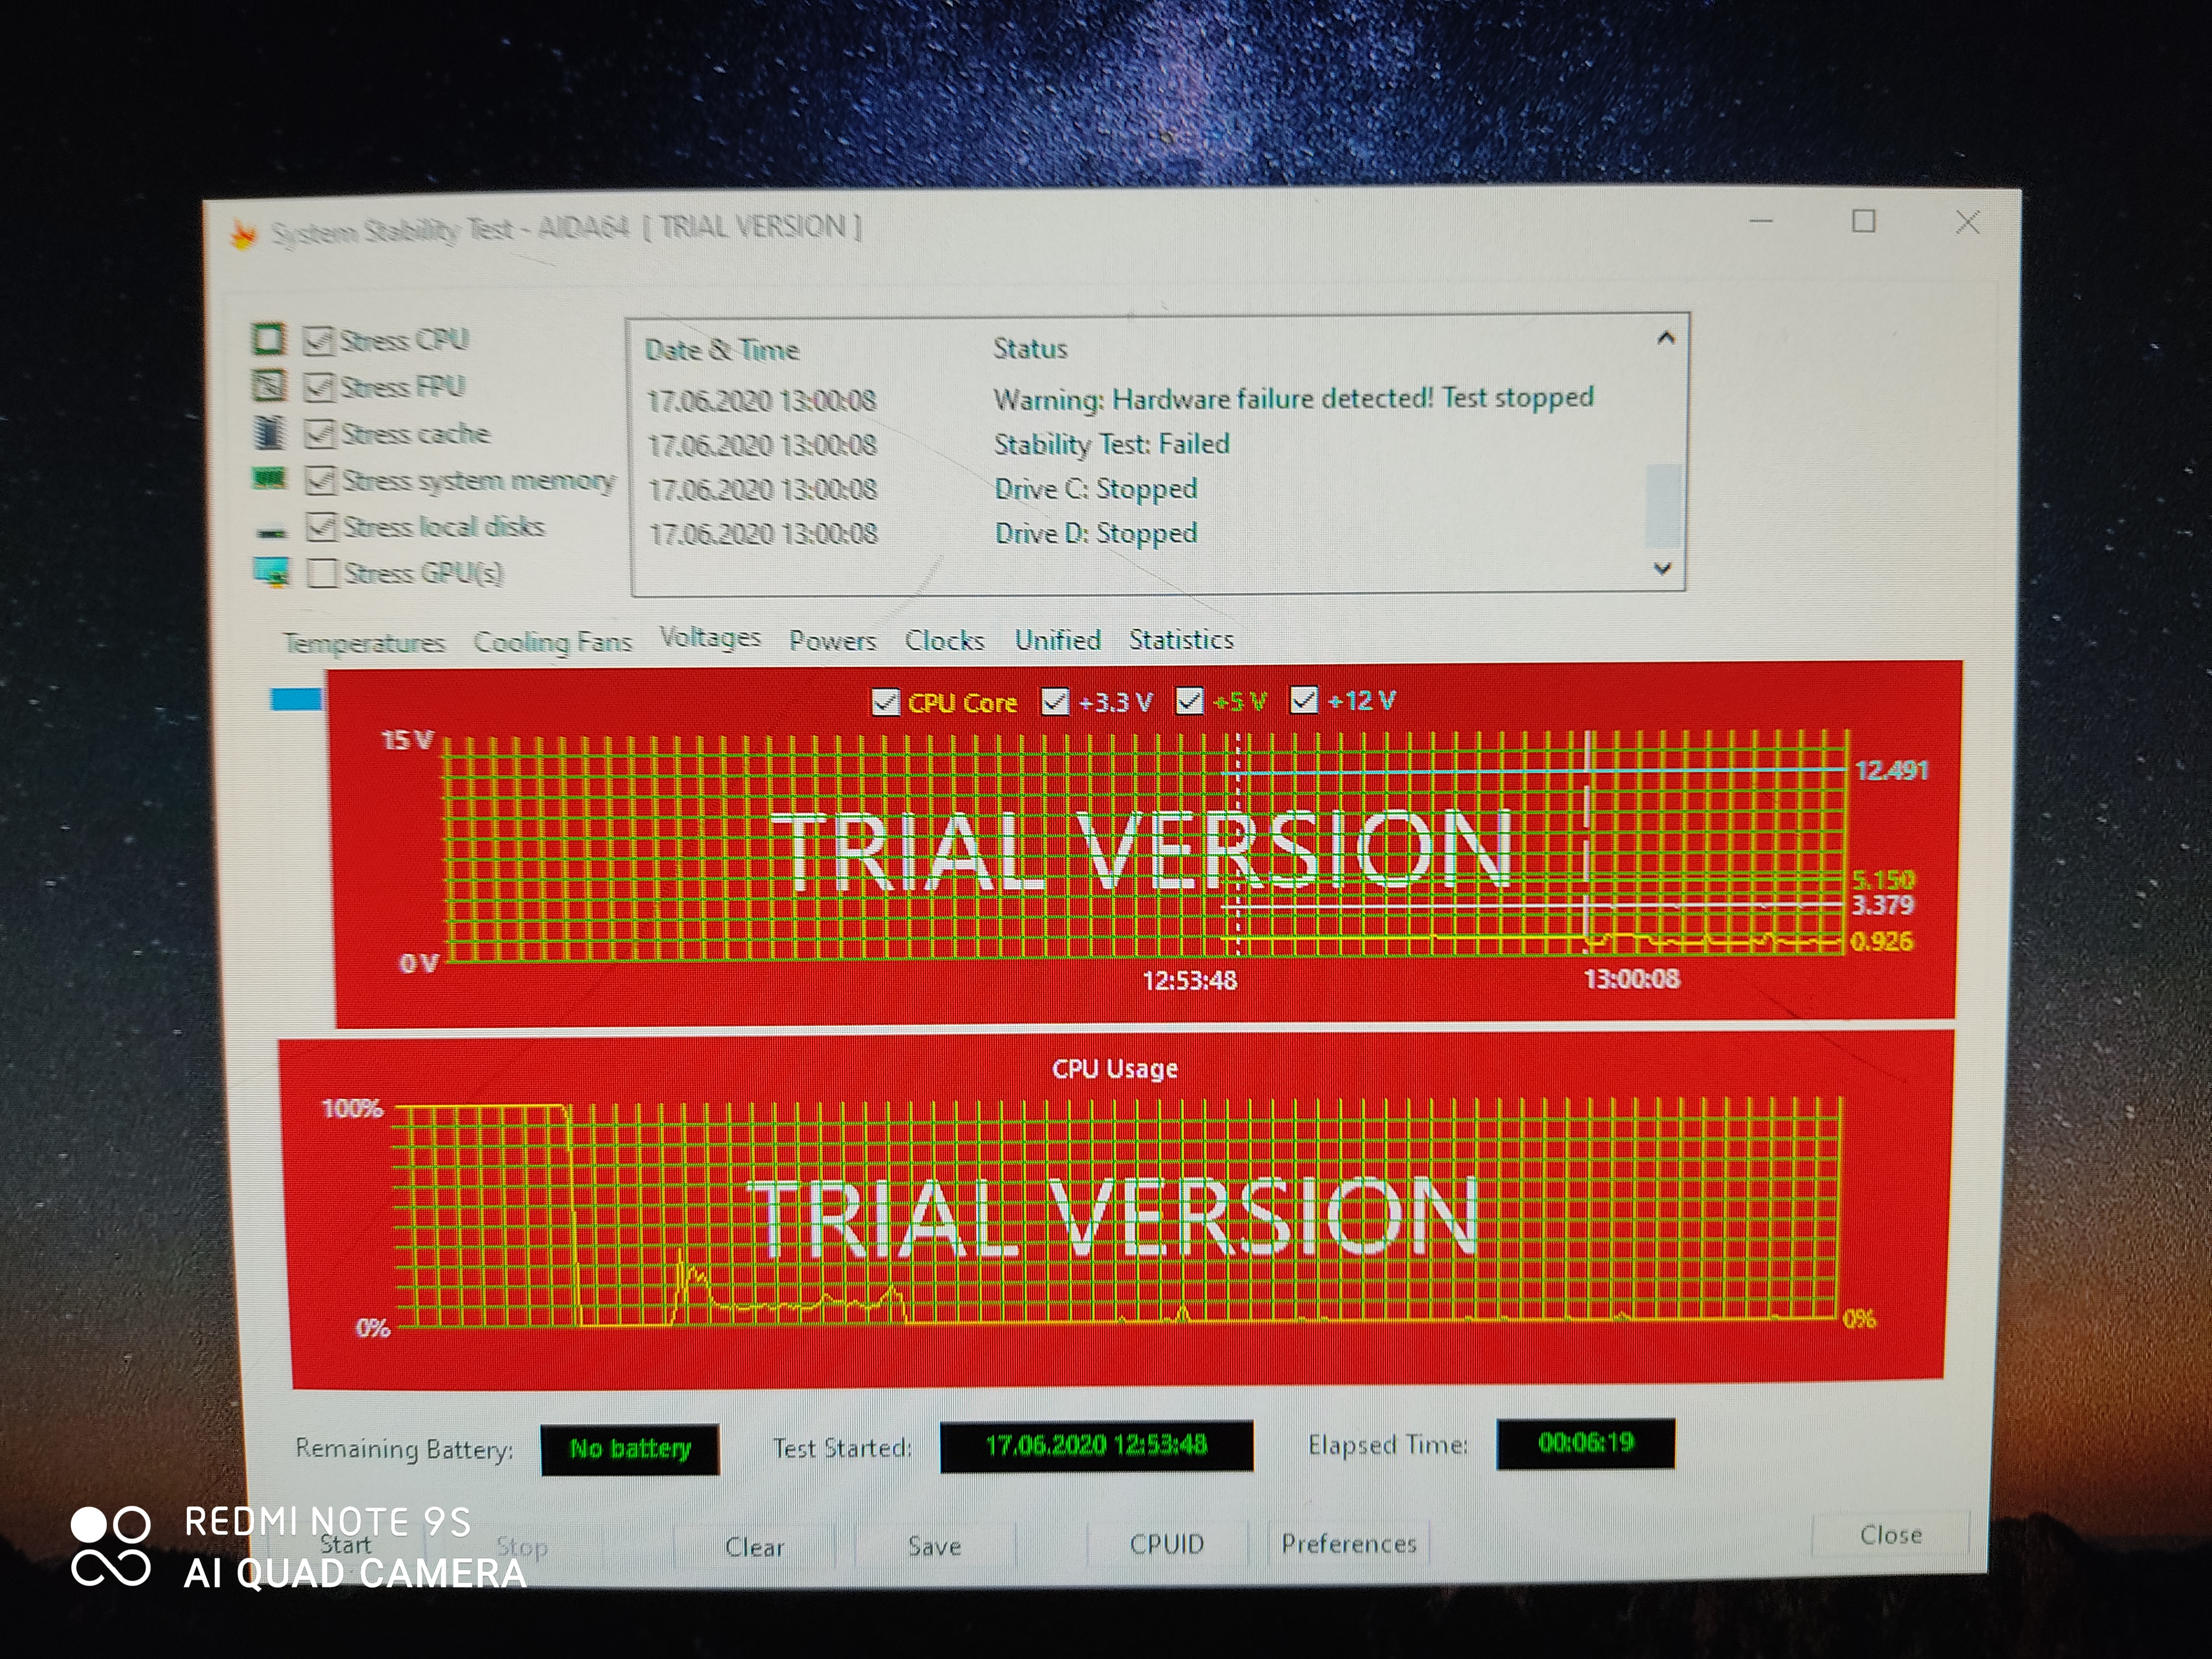Click the 0.926 CPU core voltage value
The width and height of the screenshot is (2212, 1659).
pyautogui.click(x=1881, y=941)
